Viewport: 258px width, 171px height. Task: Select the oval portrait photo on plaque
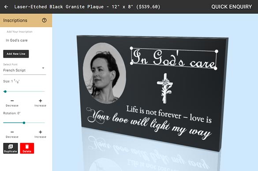click(x=105, y=73)
